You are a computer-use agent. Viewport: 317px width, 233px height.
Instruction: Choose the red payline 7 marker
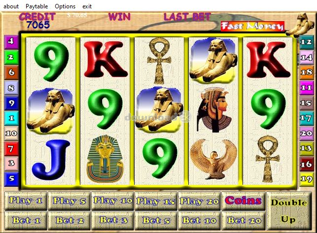pos(11,149)
